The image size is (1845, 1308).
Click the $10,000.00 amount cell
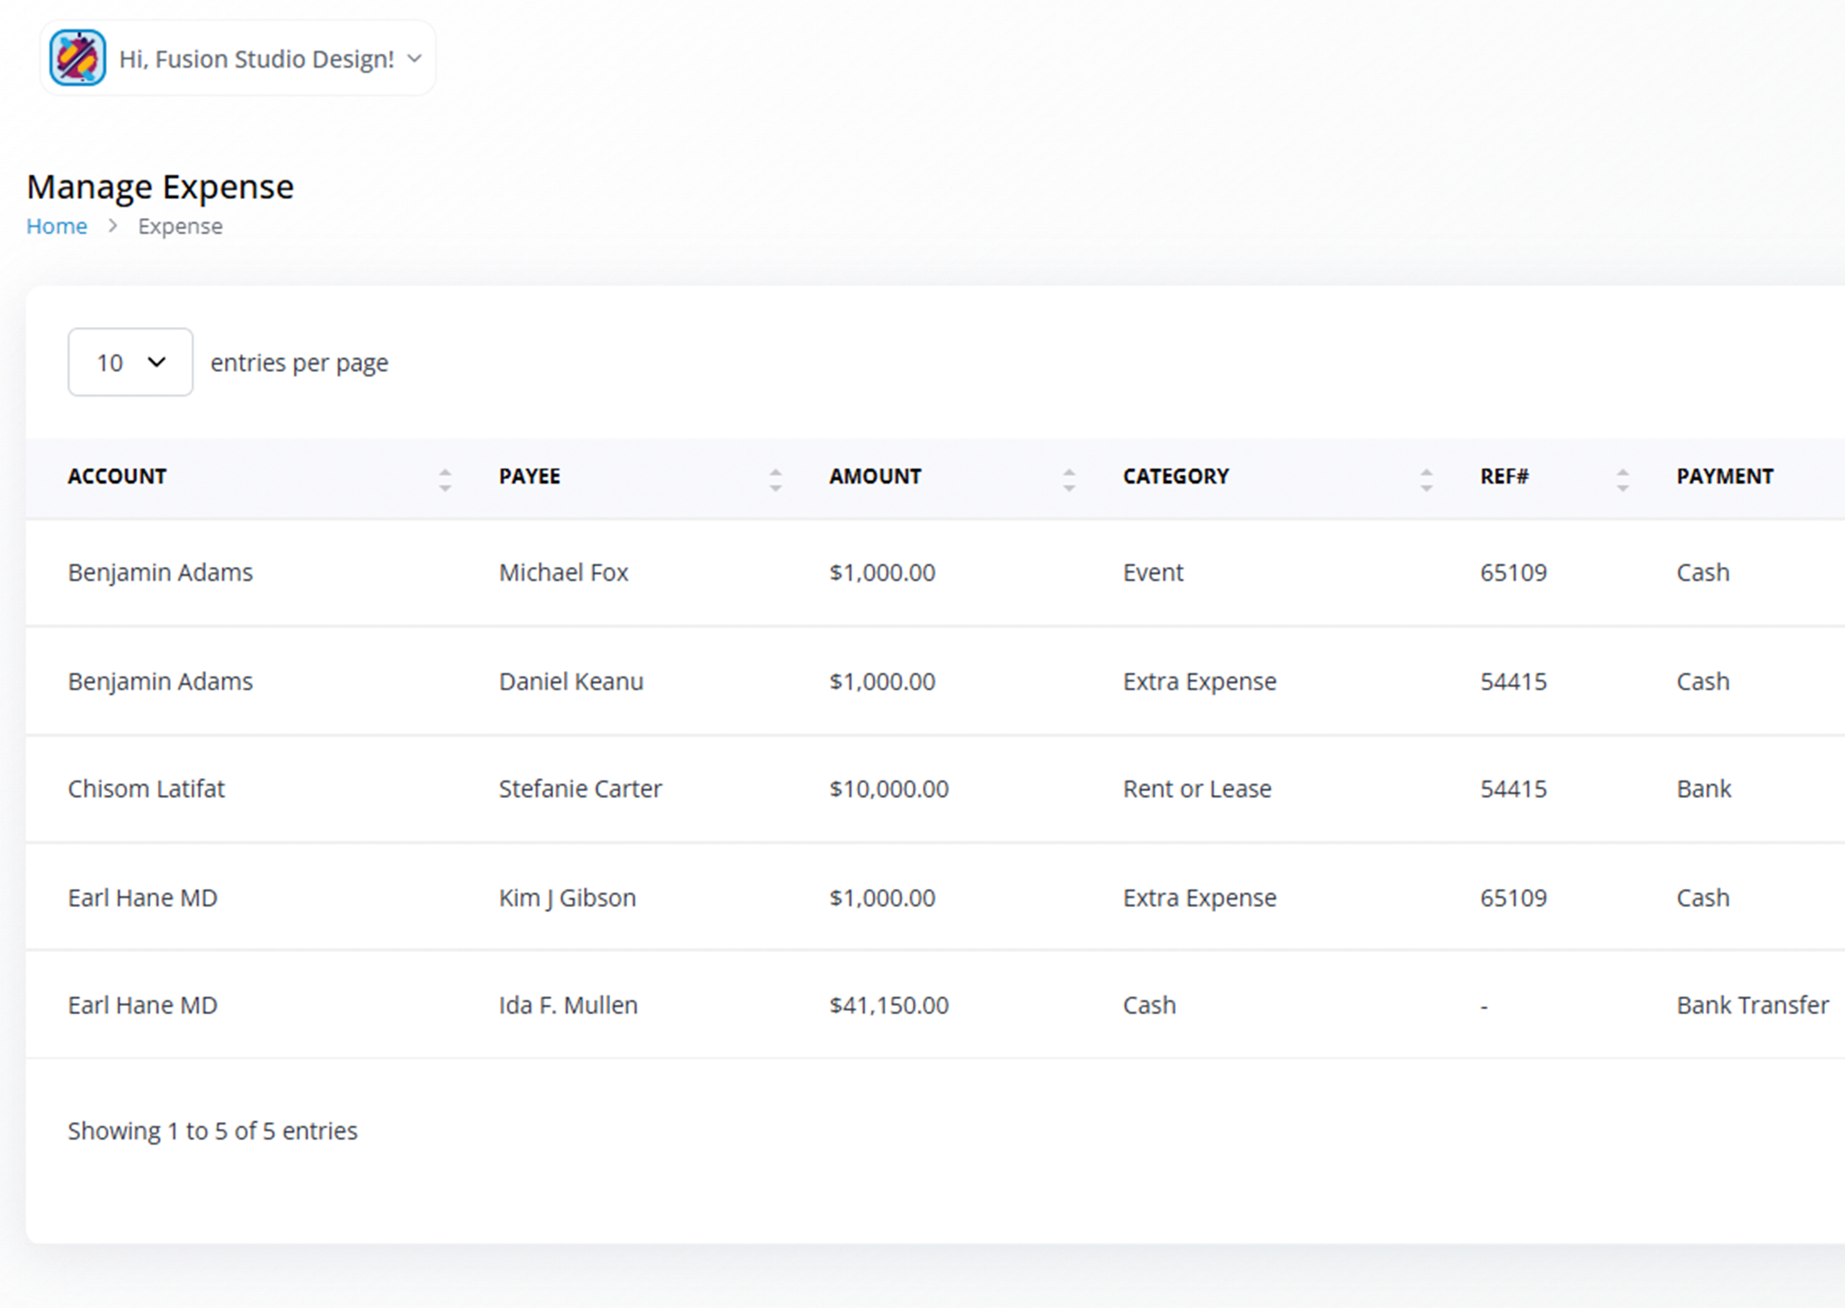coord(890,789)
